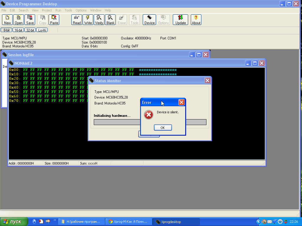Open the View menu
This screenshot has width=302, height=226.
[x=35, y=10]
